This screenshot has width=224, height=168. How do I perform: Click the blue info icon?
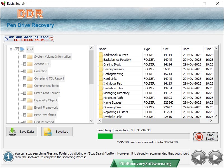point(8,157)
